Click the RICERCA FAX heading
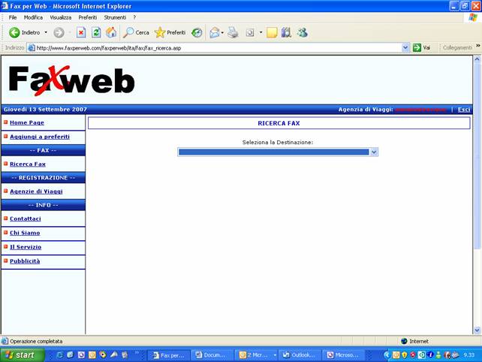482x362 pixels. tap(279, 123)
